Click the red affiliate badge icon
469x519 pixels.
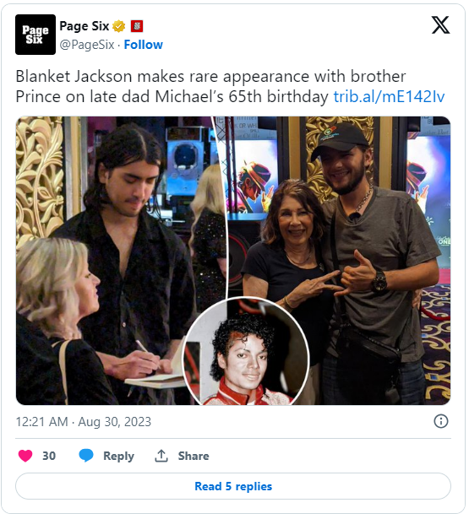point(137,26)
